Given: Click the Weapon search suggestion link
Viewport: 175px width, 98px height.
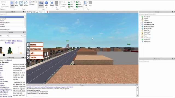Looking at the screenshot, I should [19, 41].
